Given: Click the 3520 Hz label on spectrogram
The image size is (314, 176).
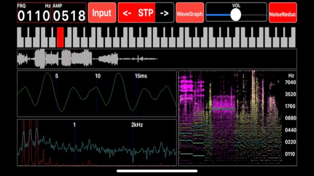Looking at the screenshot, I should (x=291, y=94).
